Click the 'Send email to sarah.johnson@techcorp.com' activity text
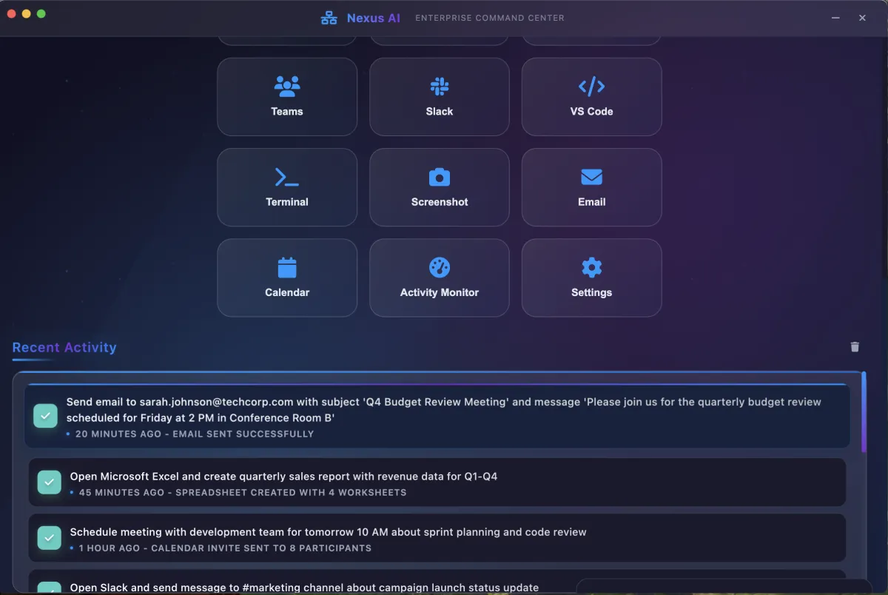888x595 pixels. coord(444,410)
